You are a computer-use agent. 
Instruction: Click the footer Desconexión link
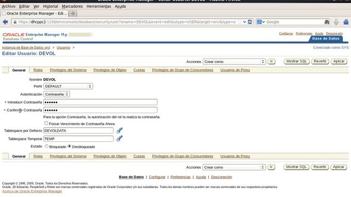(222, 177)
